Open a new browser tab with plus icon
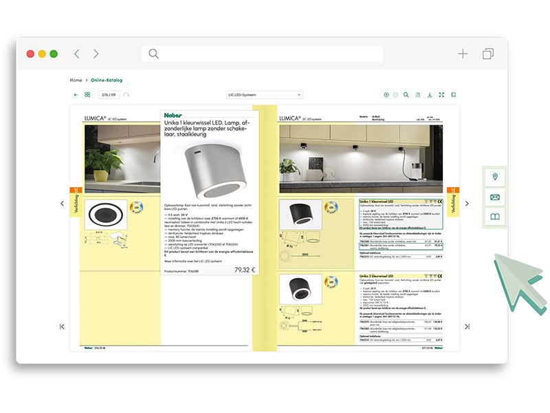Viewport: 550px width, 413px height. [463, 54]
